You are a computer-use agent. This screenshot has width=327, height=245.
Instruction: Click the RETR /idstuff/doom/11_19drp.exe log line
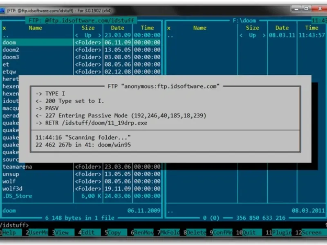coord(91,123)
